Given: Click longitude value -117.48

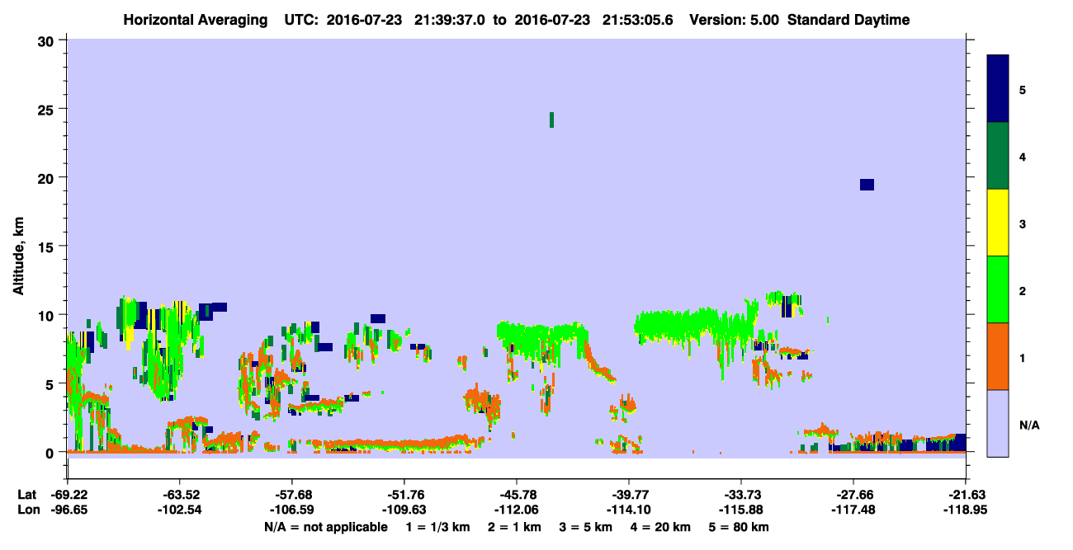Looking at the screenshot, I should [853, 510].
